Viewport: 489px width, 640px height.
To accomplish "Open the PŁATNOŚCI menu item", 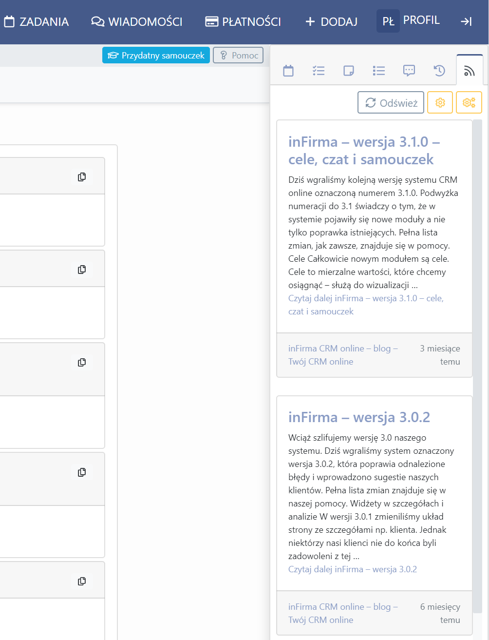I will tap(243, 21).
